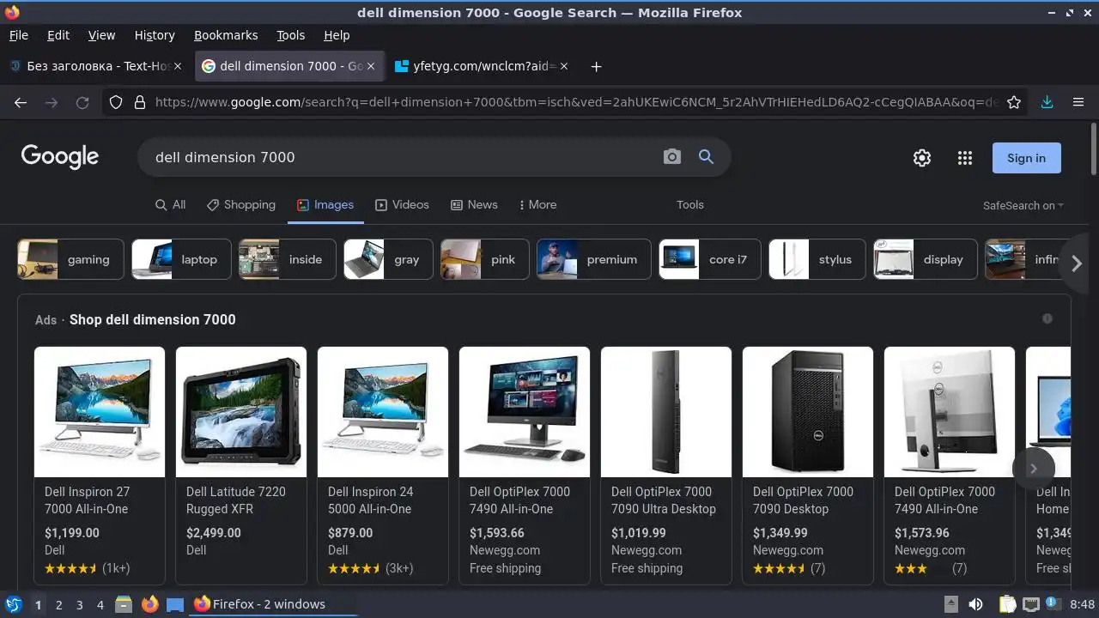Open the Firefox downloads panel

click(x=1047, y=102)
